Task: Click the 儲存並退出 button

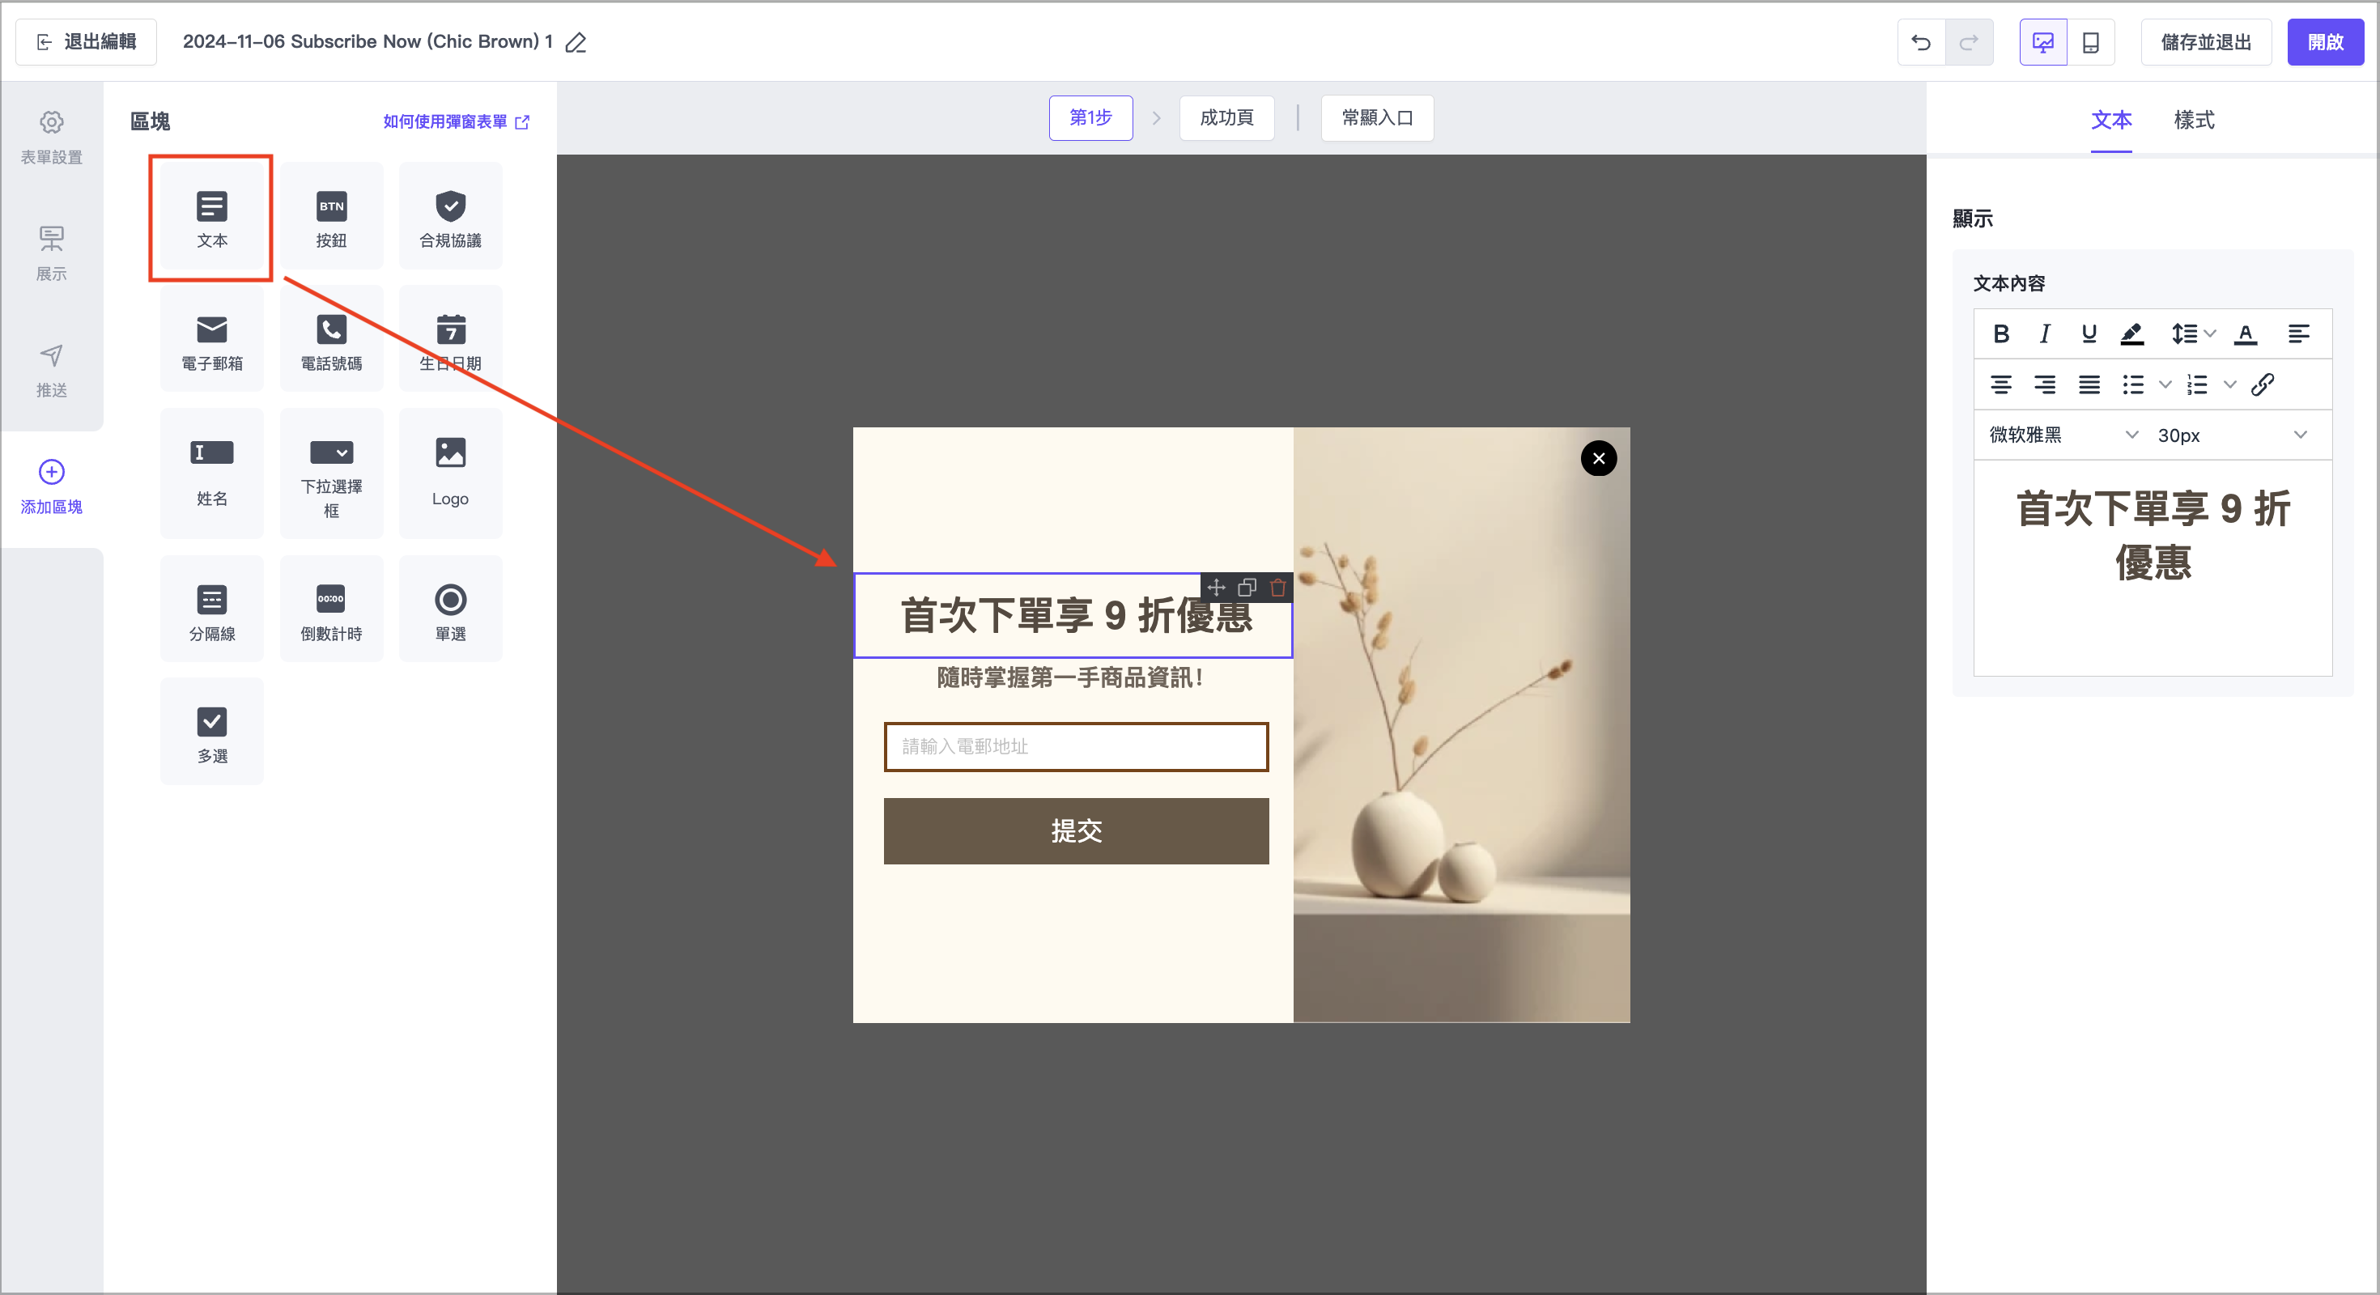Action: point(2205,42)
